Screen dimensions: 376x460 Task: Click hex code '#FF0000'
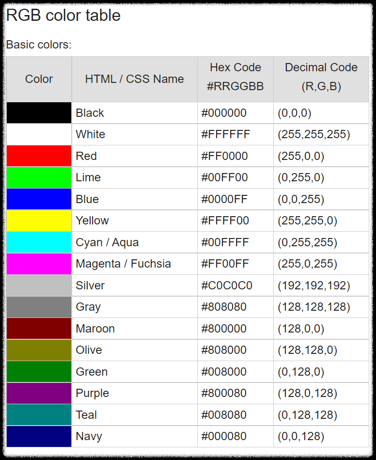point(224,156)
